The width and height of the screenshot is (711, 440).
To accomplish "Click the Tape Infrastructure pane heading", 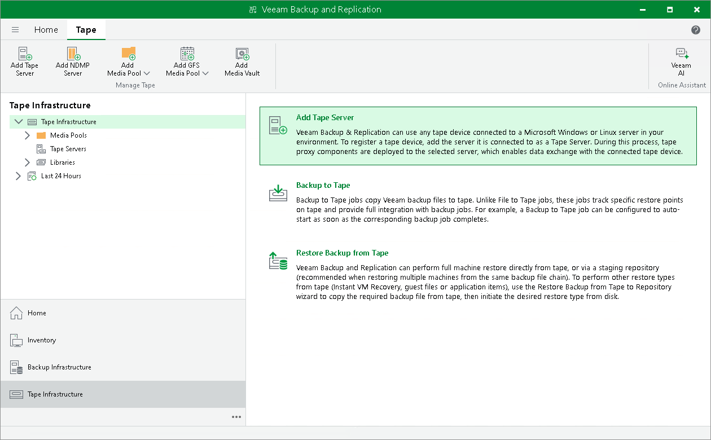I will [50, 105].
